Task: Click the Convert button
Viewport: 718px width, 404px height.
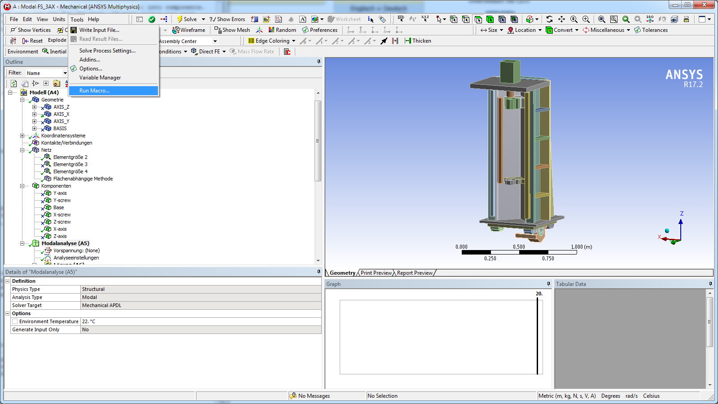Action: pyautogui.click(x=562, y=30)
